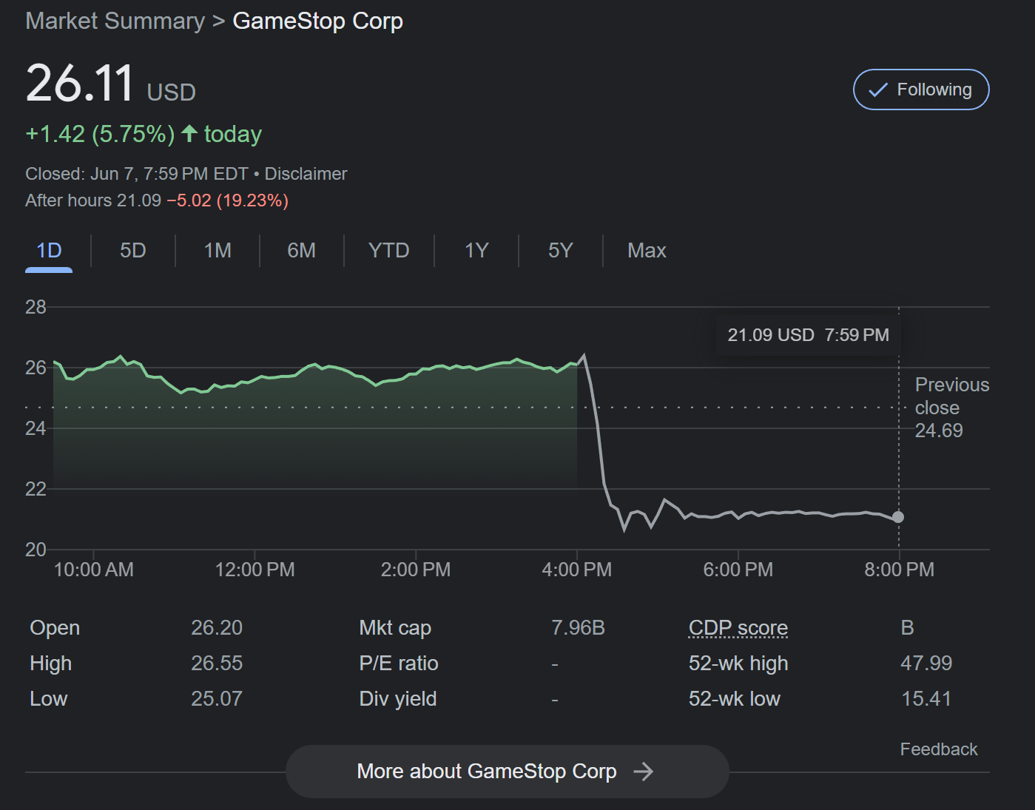Open the 6M range tab
Viewport: 1035px width, 810px height.
pyautogui.click(x=301, y=251)
